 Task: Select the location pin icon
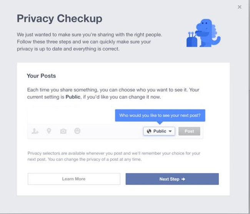point(49,131)
